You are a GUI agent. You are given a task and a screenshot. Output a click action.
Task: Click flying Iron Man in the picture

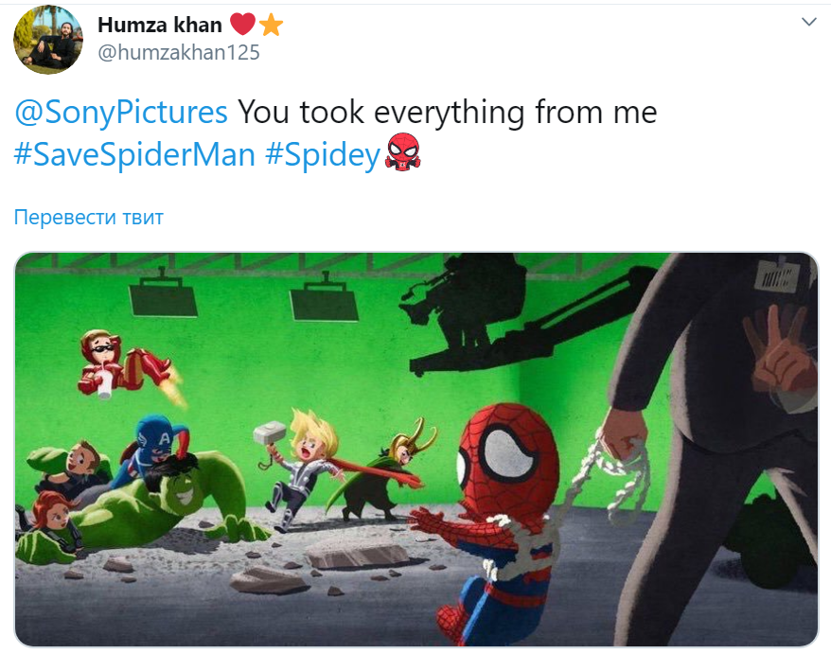click(126, 365)
